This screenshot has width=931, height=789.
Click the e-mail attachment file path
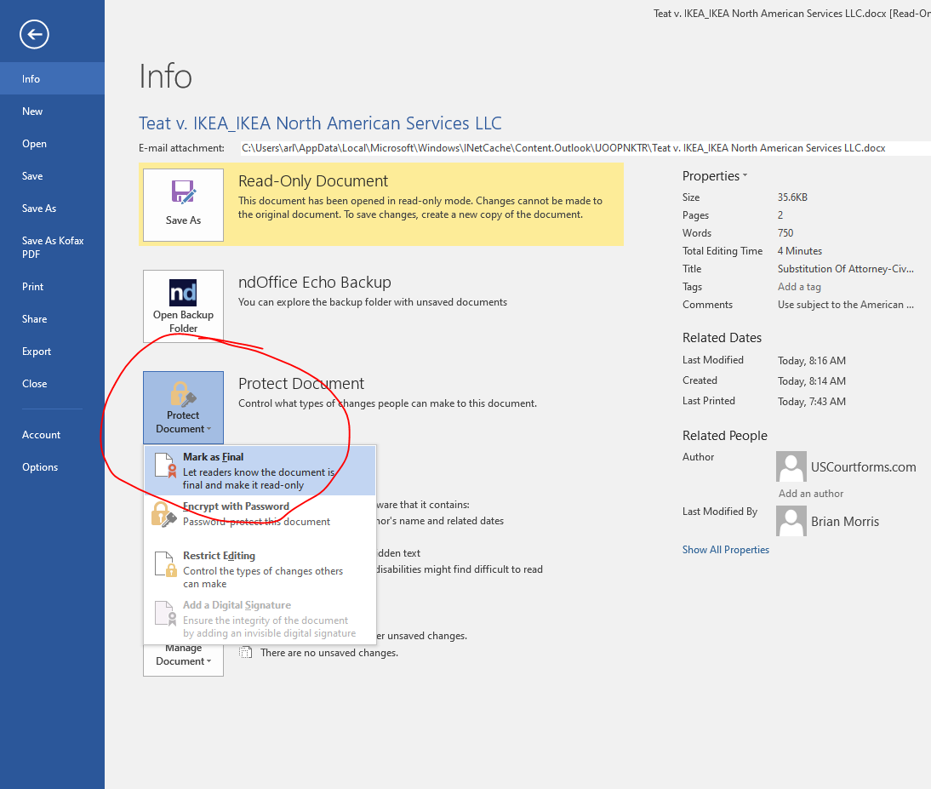pos(563,148)
